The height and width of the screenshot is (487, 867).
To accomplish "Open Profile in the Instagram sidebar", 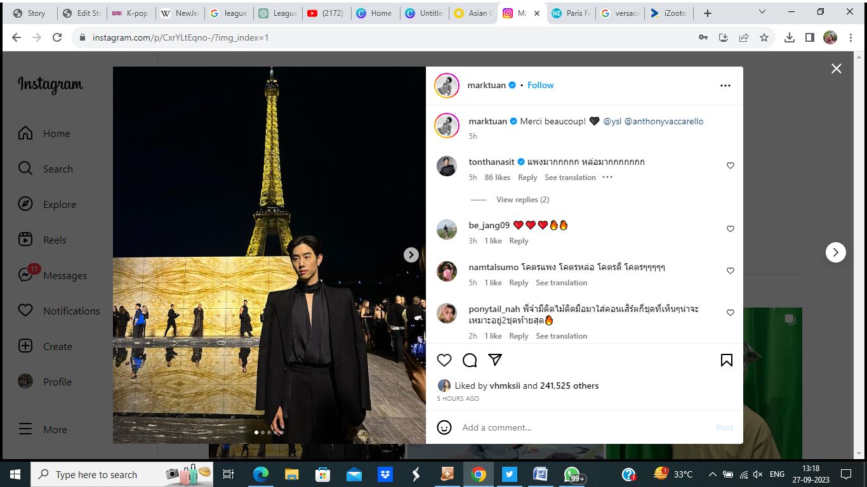I will pos(44,382).
